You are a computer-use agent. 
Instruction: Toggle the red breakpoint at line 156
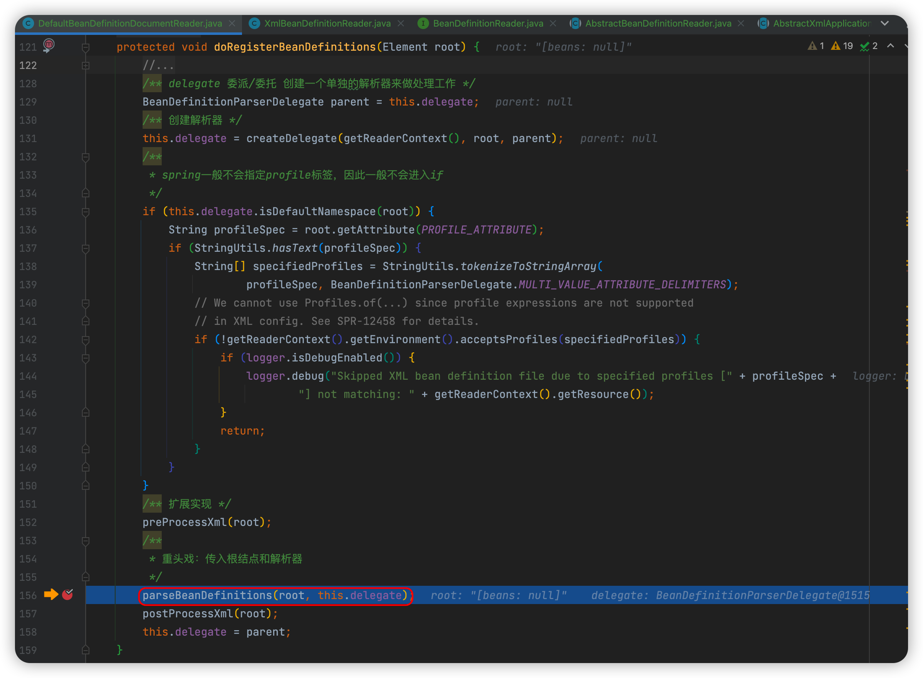point(67,594)
